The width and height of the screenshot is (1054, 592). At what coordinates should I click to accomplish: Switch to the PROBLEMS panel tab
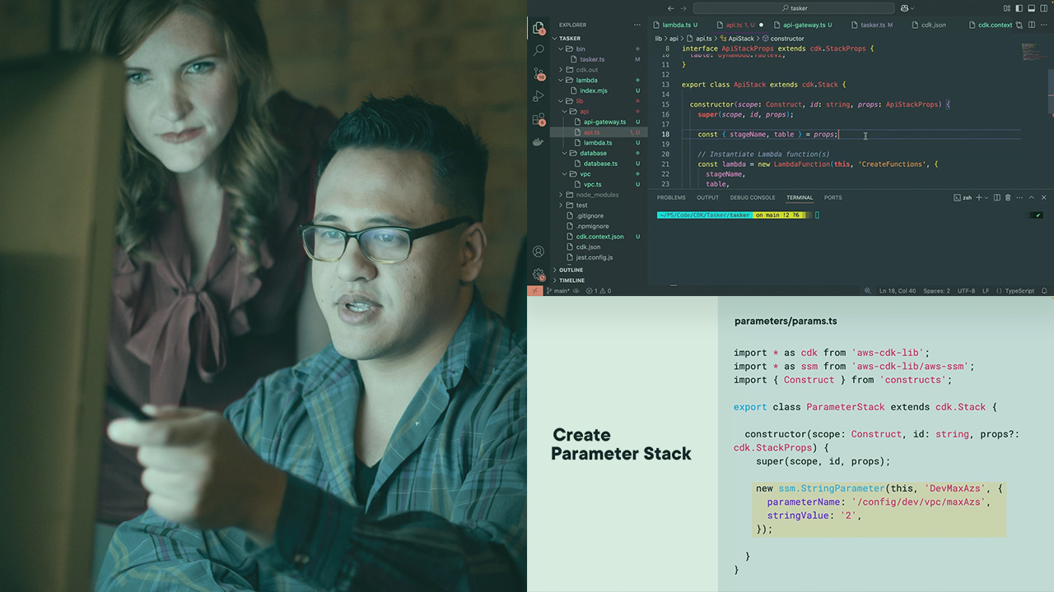tap(671, 198)
